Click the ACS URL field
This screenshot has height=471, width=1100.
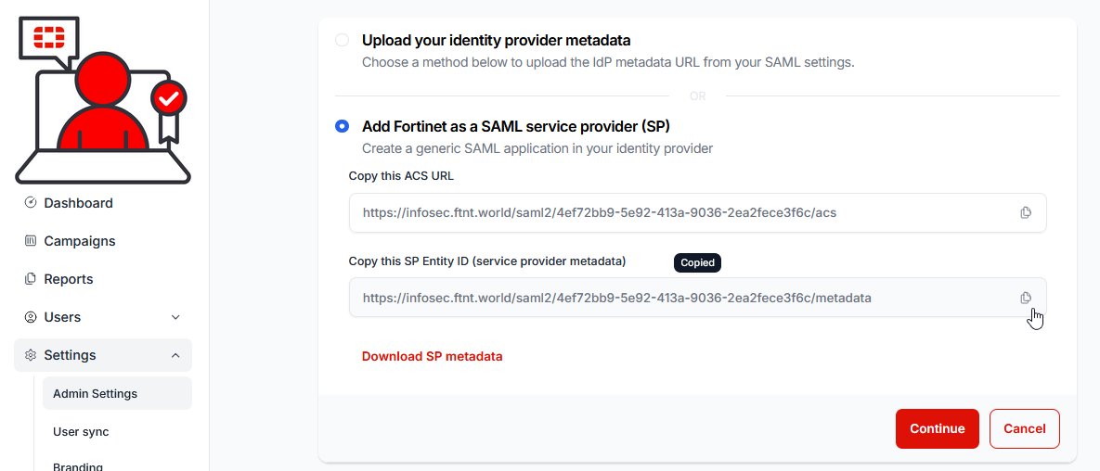coord(698,212)
